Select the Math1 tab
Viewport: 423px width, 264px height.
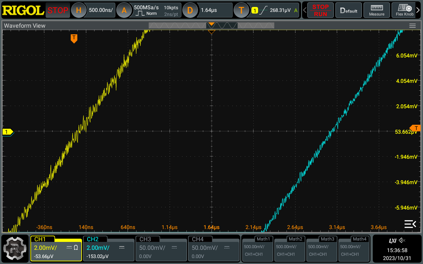point(257,239)
